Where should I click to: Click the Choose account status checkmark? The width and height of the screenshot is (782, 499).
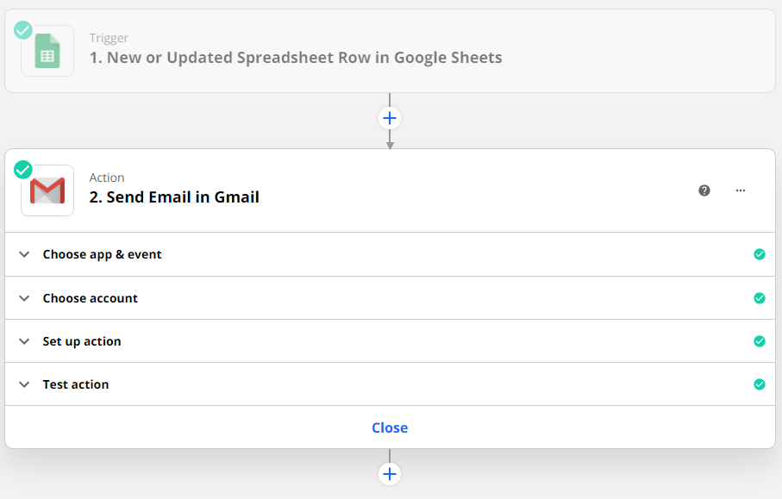[x=759, y=298]
